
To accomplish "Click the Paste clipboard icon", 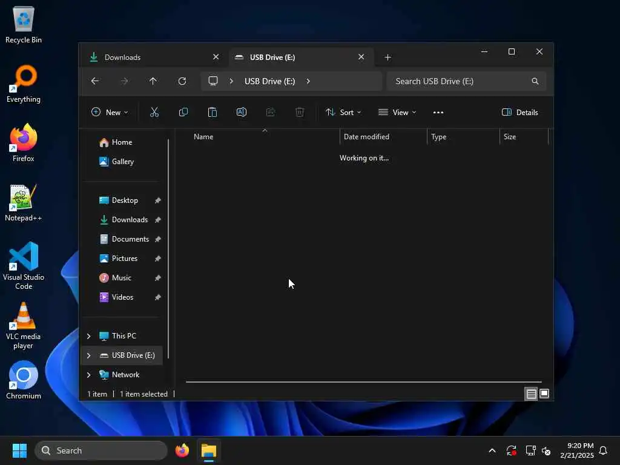I will point(213,112).
